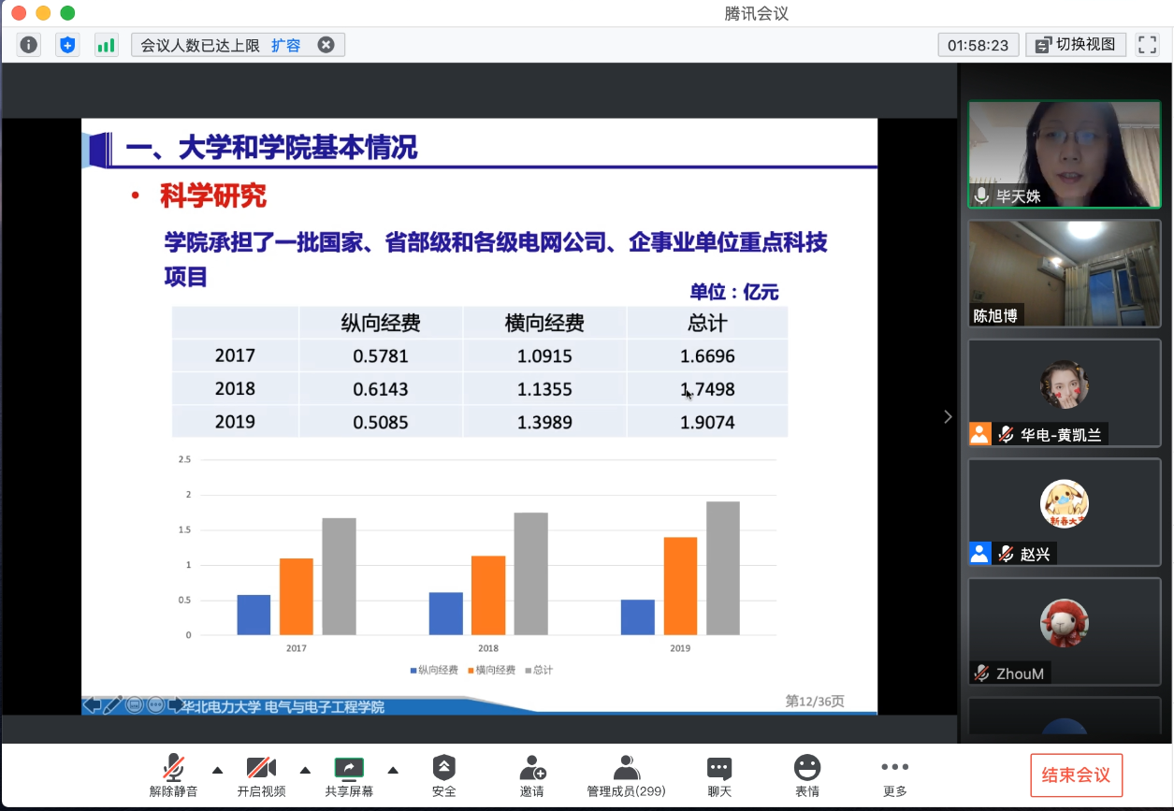This screenshot has height=811, width=1174.
Task: Open the More (更多) menu
Action: pos(895,775)
